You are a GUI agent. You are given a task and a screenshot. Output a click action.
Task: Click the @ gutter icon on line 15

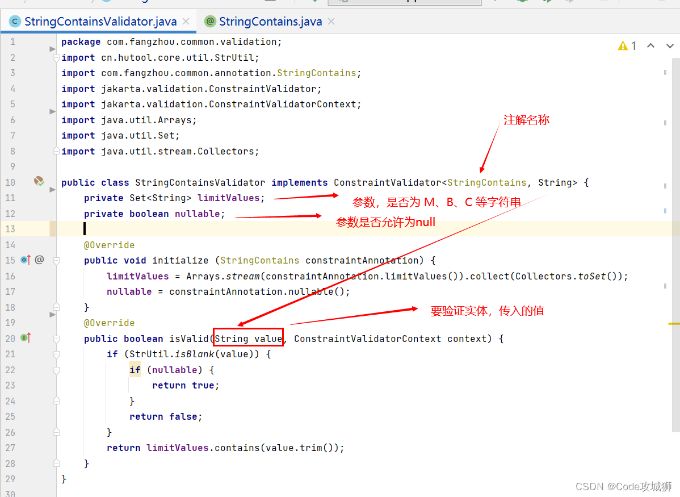point(39,260)
